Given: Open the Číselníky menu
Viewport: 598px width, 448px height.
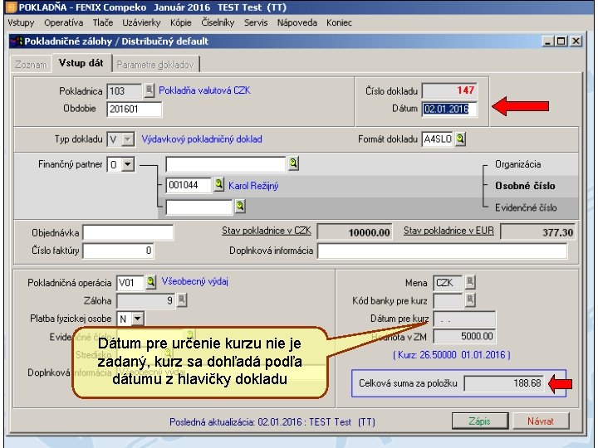Looking at the screenshot, I should tap(218, 22).
